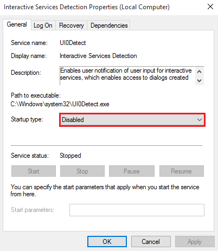Click the grayed Stop service button

(82, 171)
